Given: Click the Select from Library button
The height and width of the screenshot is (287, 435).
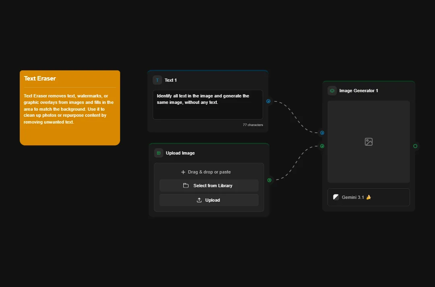Looking at the screenshot, I should click(x=209, y=186).
